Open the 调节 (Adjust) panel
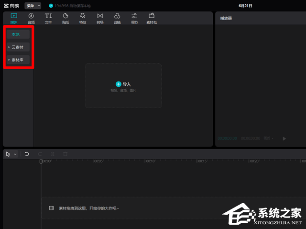306x229 pixels. click(134, 18)
